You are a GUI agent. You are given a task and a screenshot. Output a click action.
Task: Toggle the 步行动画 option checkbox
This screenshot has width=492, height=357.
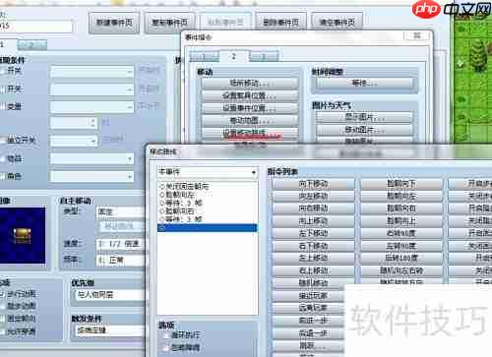pyautogui.click(x=3, y=294)
